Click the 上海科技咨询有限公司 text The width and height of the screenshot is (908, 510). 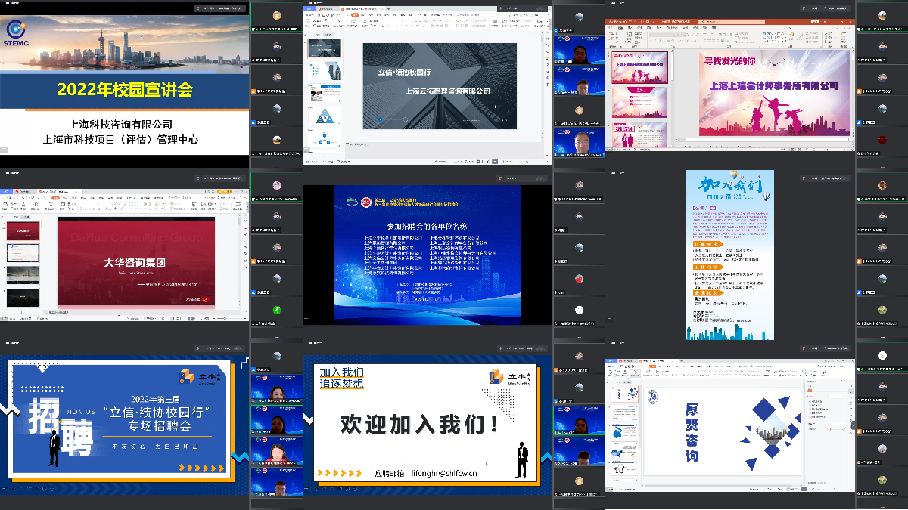click(121, 124)
